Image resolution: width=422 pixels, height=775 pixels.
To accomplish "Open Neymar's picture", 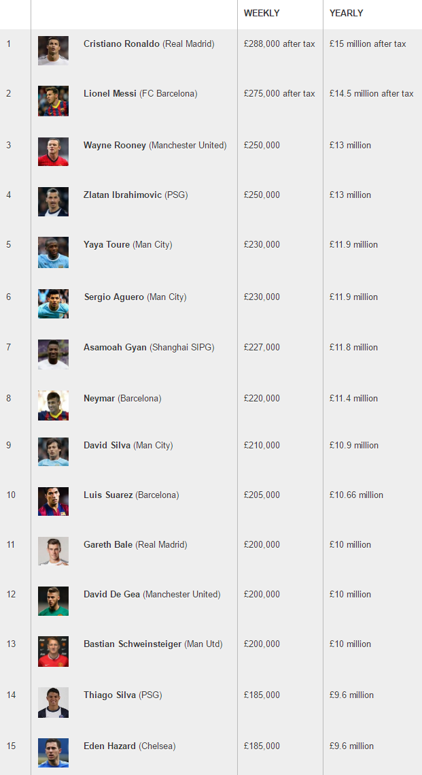I will click(53, 405).
